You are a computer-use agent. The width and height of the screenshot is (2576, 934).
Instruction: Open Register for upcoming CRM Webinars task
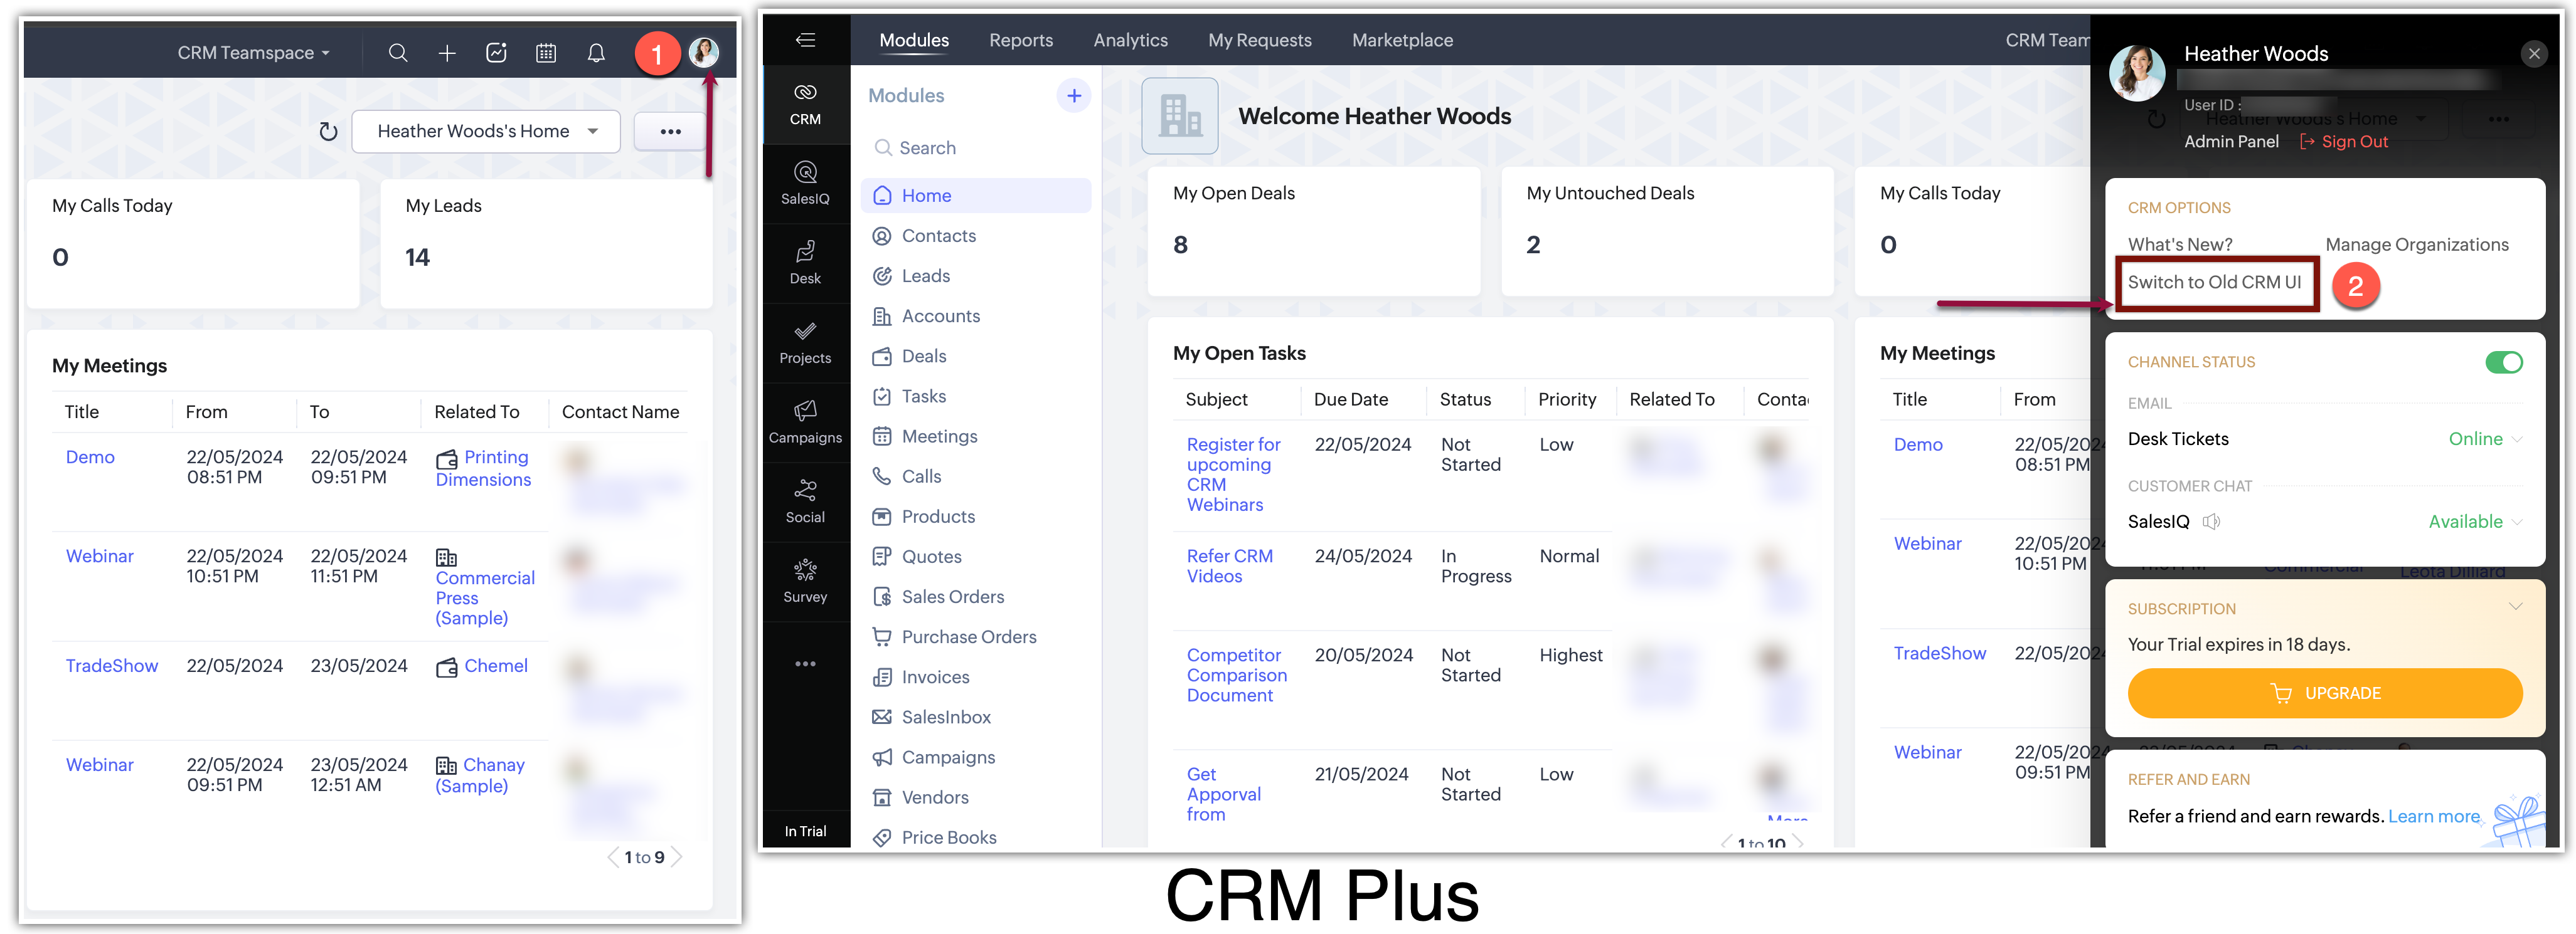click(1233, 475)
